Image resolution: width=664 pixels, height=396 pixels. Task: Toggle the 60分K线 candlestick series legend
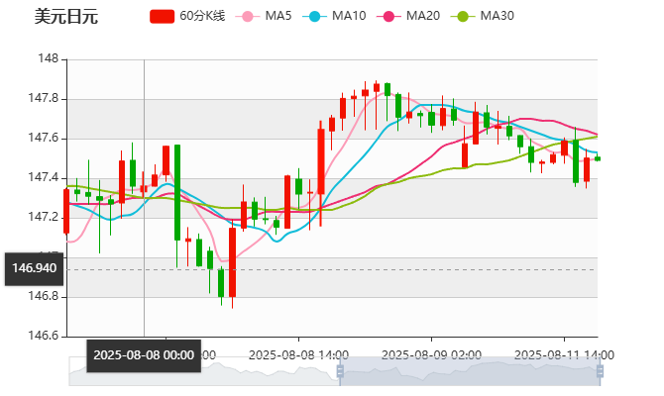click(x=187, y=16)
